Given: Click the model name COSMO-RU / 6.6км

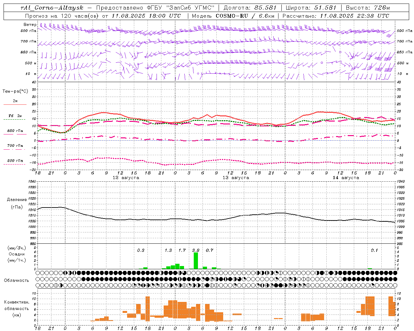Looking at the screenshot, I should (x=245, y=16).
